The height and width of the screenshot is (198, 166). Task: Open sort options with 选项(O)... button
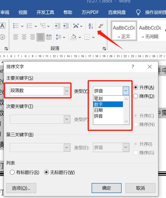pos(21,188)
